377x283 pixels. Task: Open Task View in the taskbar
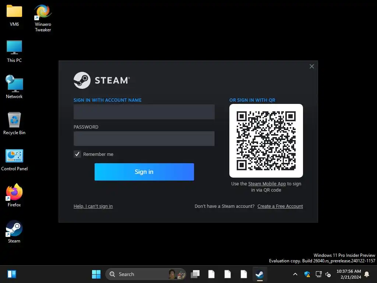click(195, 274)
